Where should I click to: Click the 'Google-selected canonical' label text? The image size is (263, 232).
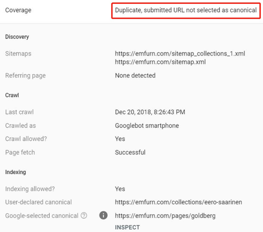42,216
